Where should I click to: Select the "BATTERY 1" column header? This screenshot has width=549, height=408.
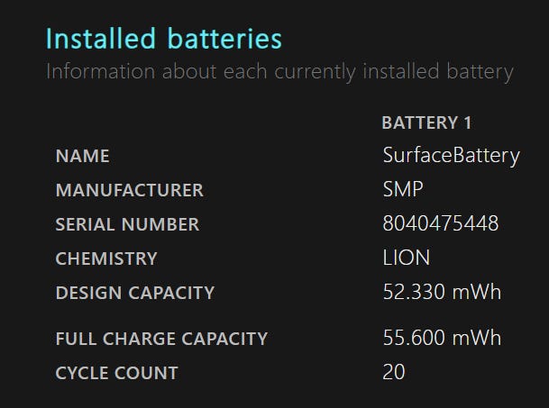point(426,122)
